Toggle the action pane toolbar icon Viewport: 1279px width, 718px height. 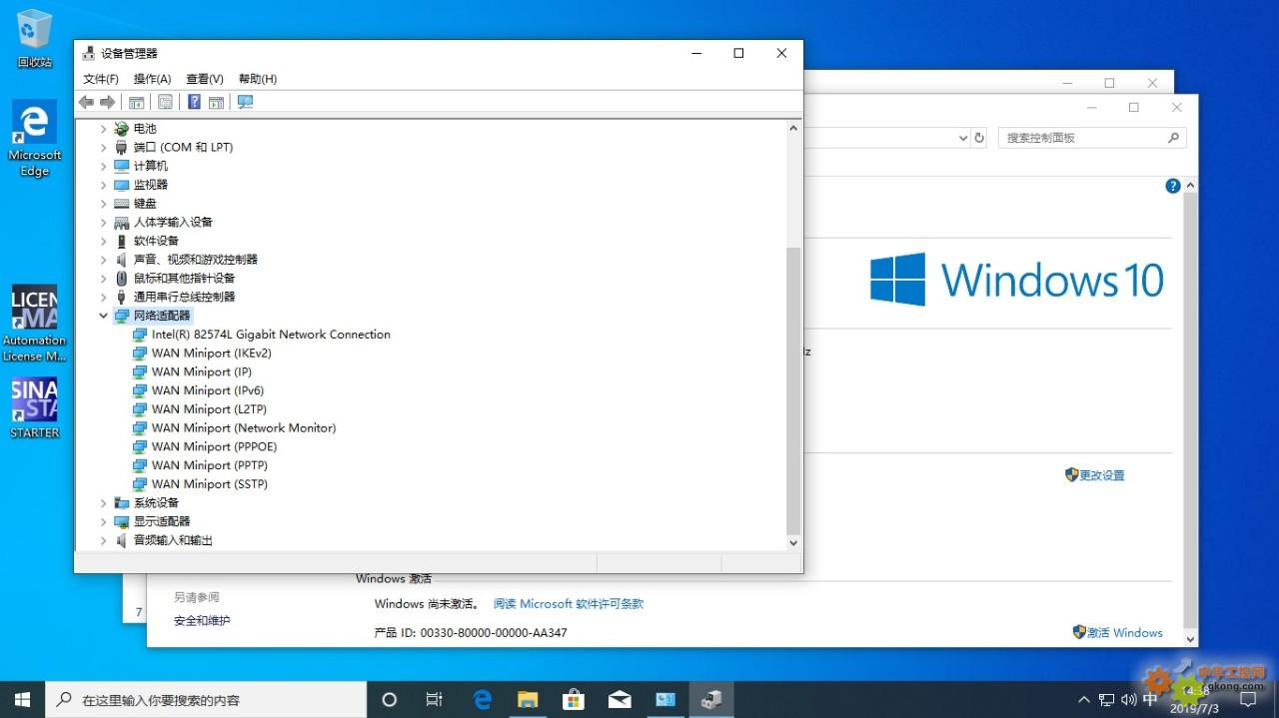(216, 102)
